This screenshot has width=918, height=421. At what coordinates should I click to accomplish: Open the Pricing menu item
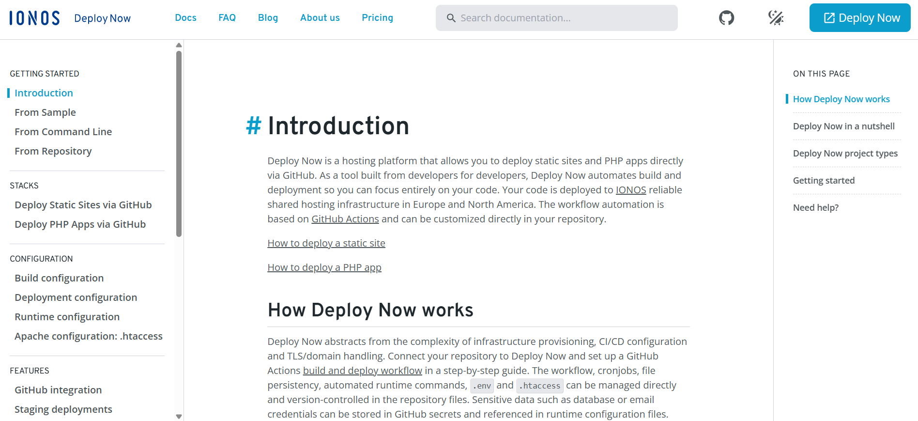378,18
